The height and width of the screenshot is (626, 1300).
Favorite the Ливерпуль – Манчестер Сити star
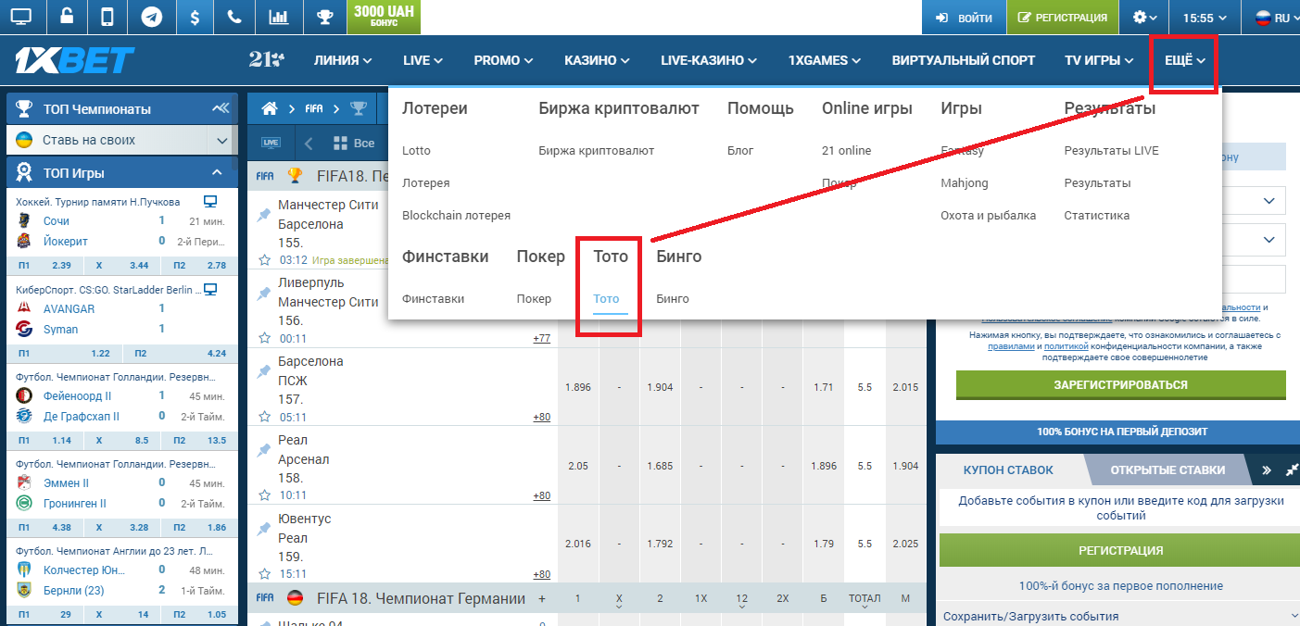click(264, 339)
